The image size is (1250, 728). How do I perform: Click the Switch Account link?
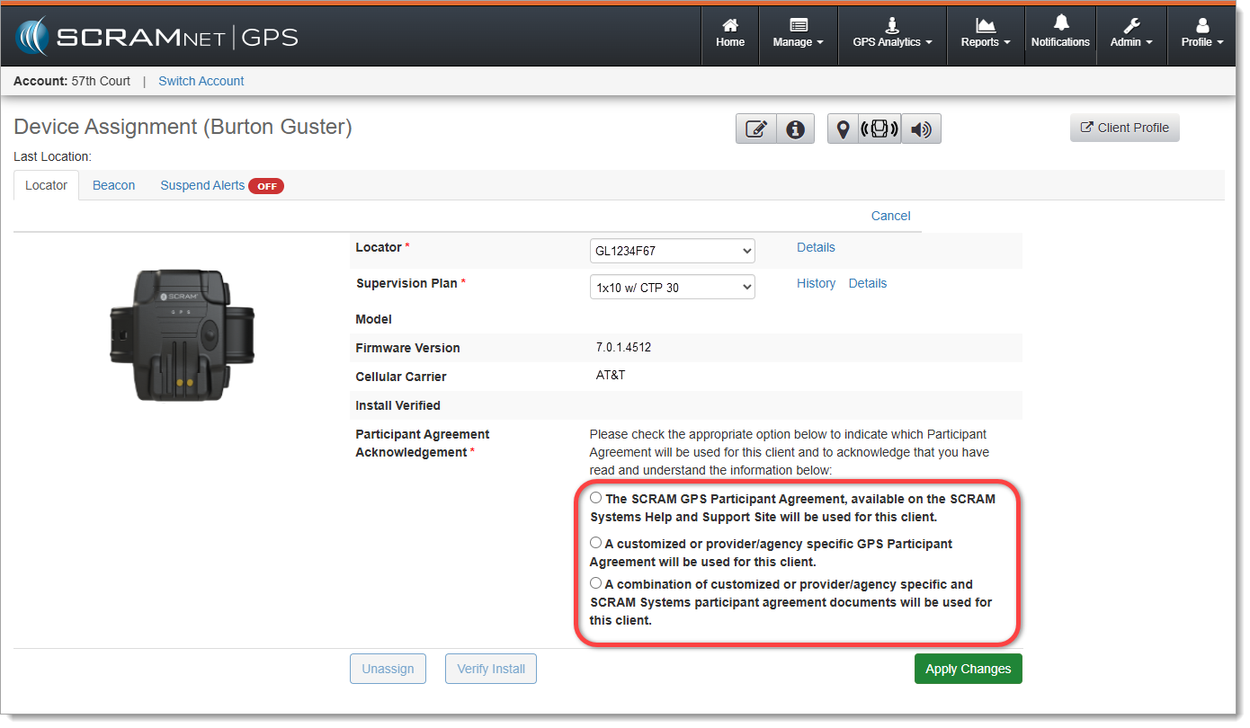[x=201, y=81]
